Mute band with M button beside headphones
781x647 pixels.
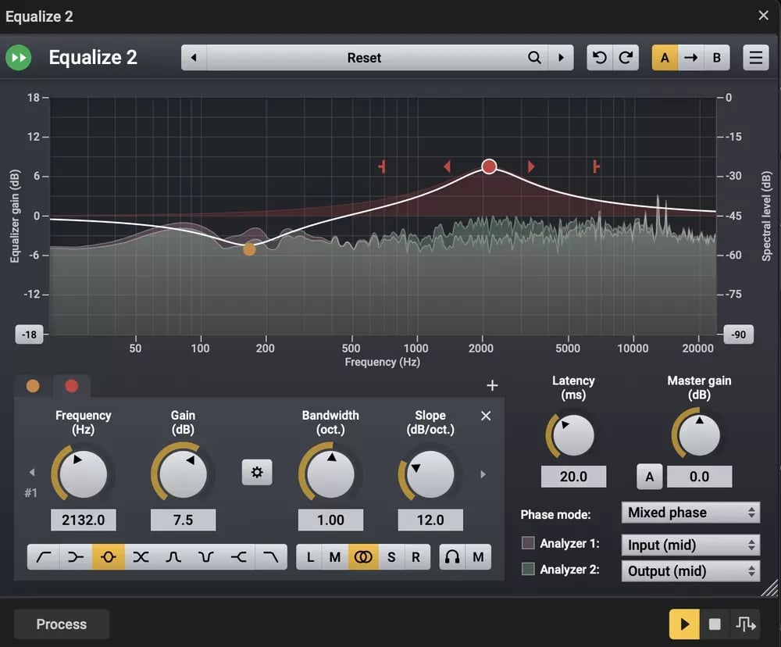coord(478,557)
